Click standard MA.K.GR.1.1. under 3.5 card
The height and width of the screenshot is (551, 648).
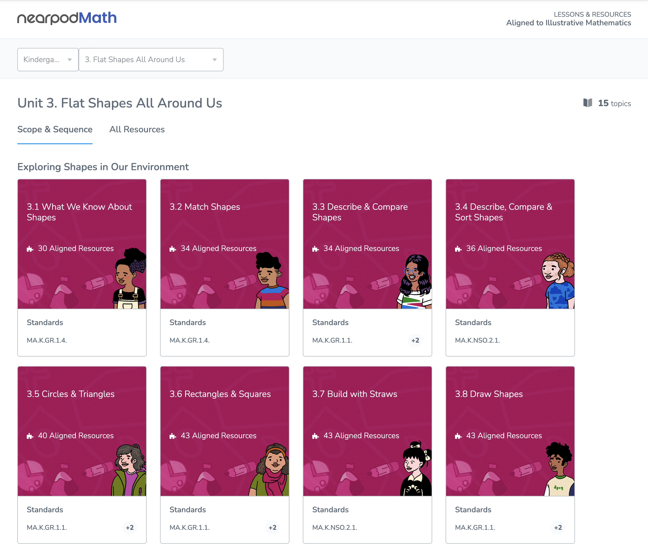coord(47,528)
